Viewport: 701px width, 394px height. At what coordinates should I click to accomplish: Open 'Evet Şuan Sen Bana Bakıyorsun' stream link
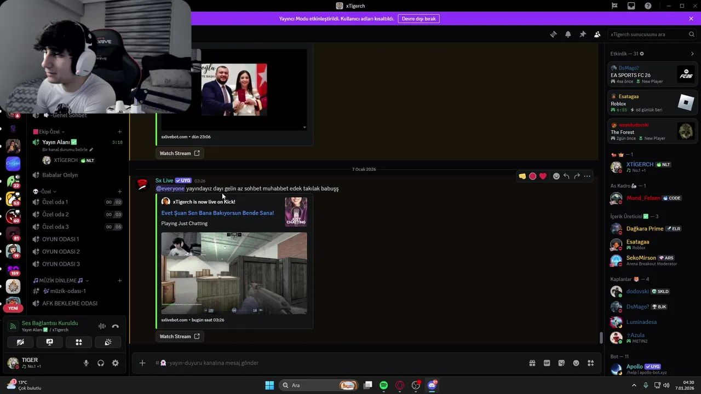[x=217, y=213]
